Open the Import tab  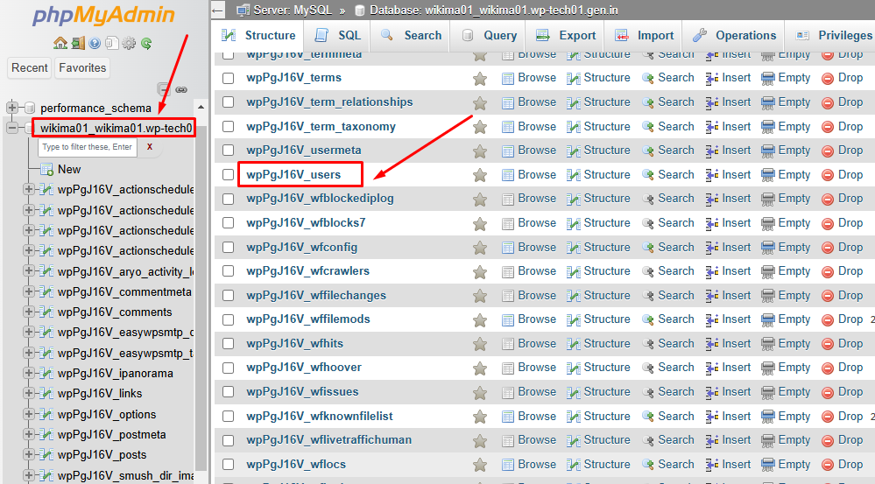pyautogui.click(x=645, y=36)
